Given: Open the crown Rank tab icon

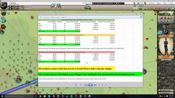Looking at the screenshot, I should pos(154,8).
